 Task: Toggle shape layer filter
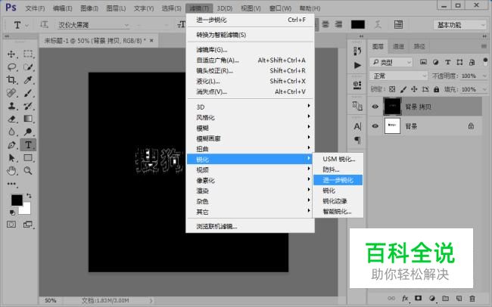tap(459, 62)
